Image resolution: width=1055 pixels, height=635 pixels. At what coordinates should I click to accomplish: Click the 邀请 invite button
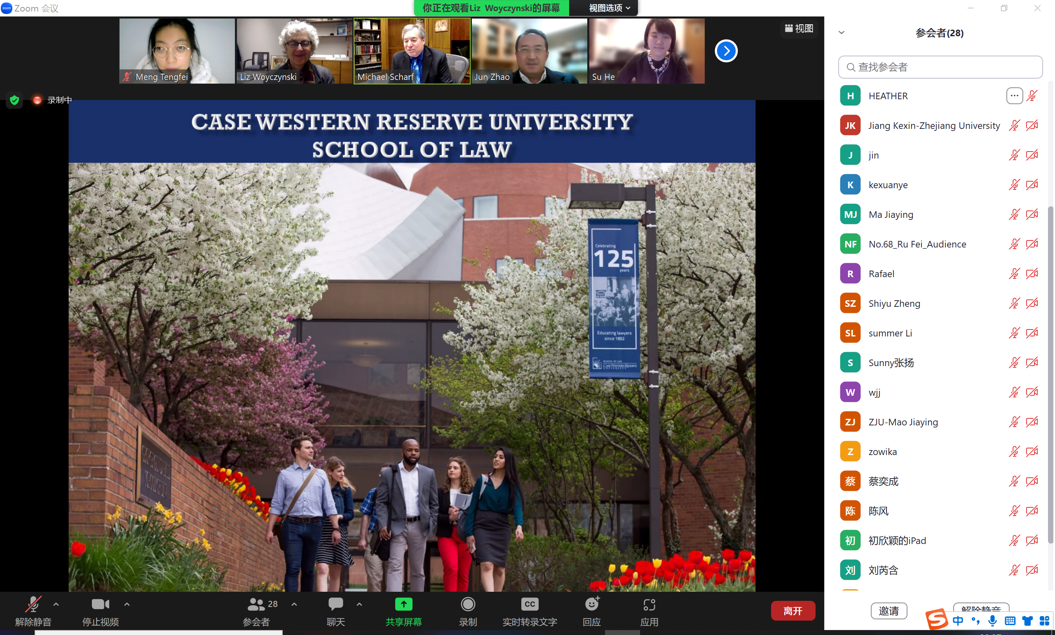889,611
